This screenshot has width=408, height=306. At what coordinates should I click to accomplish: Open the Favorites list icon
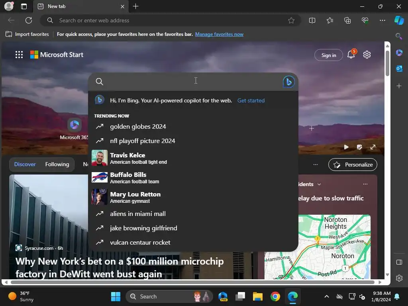[x=330, y=20]
